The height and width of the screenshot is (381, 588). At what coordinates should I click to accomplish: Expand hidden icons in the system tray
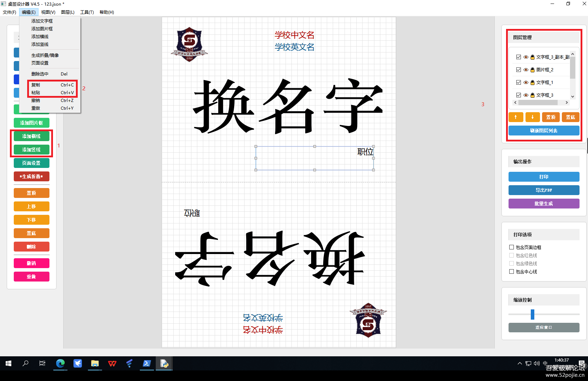[x=519, y=363]
